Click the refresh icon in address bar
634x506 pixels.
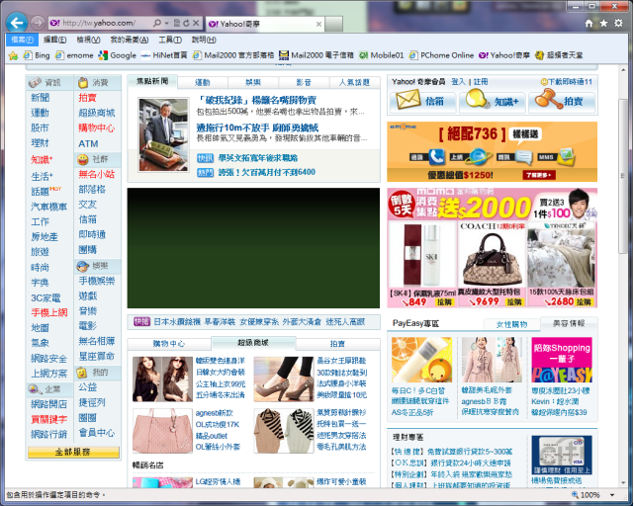pos(186,23)
